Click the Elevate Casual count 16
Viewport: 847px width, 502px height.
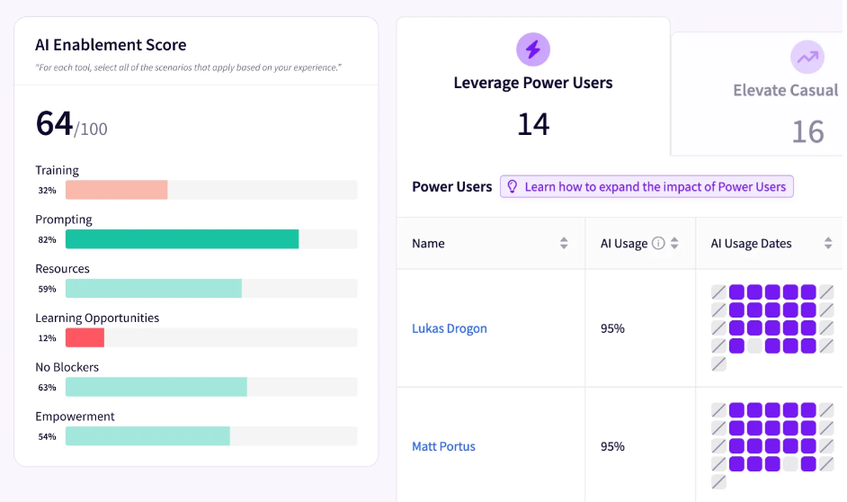click(x=807, y=132)
